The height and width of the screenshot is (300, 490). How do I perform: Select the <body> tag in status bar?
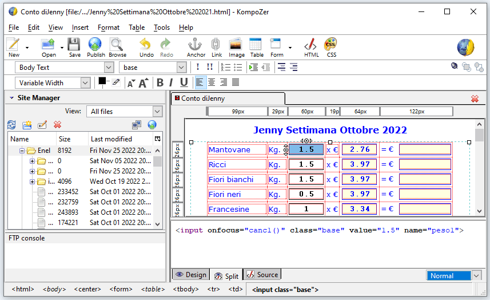pos(54,289)
